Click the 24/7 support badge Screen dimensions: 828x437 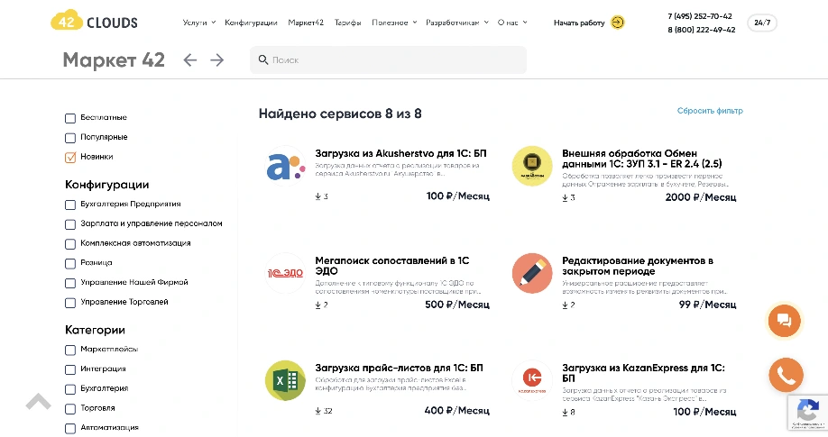click(762, 23)
